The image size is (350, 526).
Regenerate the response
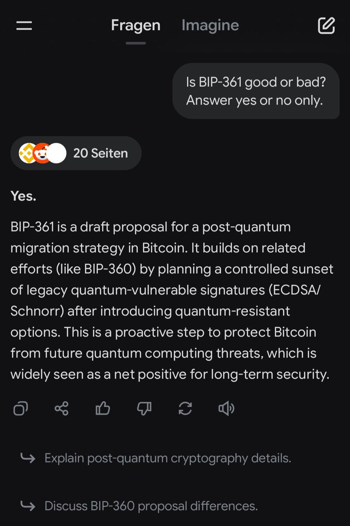[x=185, y=409]
